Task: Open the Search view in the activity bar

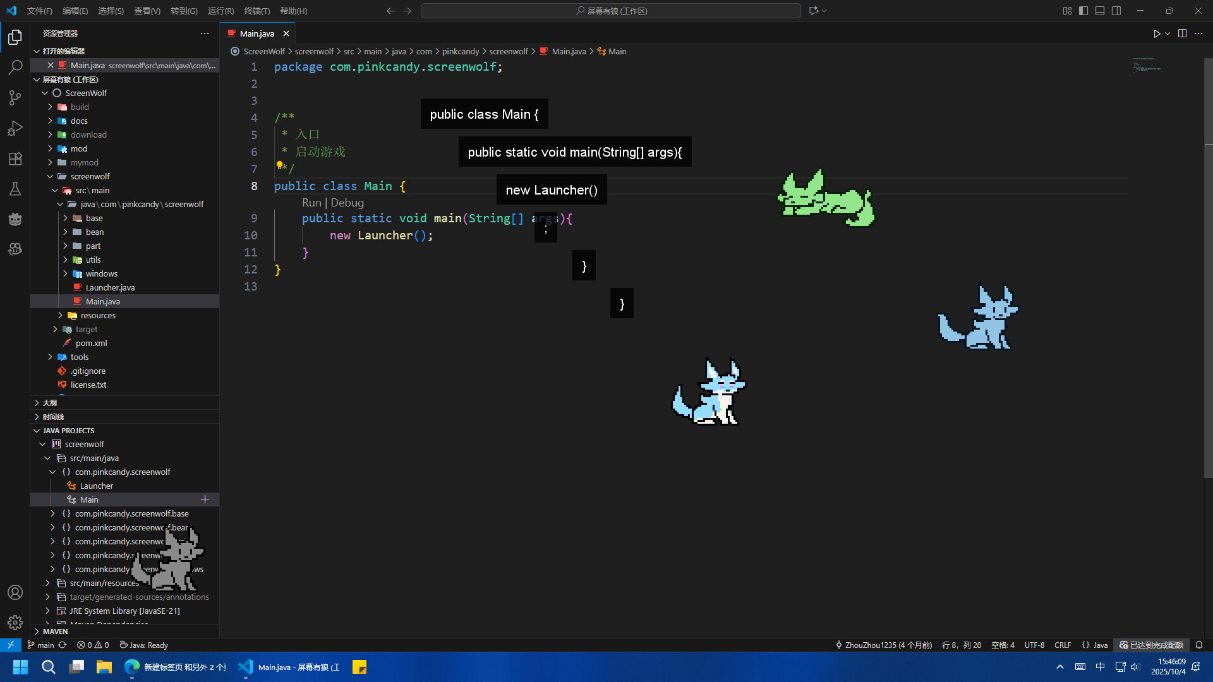Action: [15, 67]
